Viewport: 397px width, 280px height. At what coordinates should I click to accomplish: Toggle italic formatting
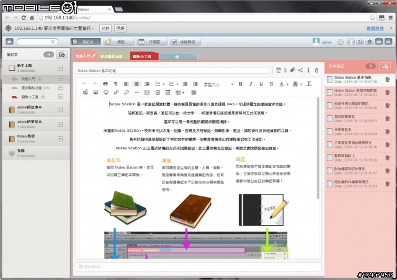[x=251, y=84]
